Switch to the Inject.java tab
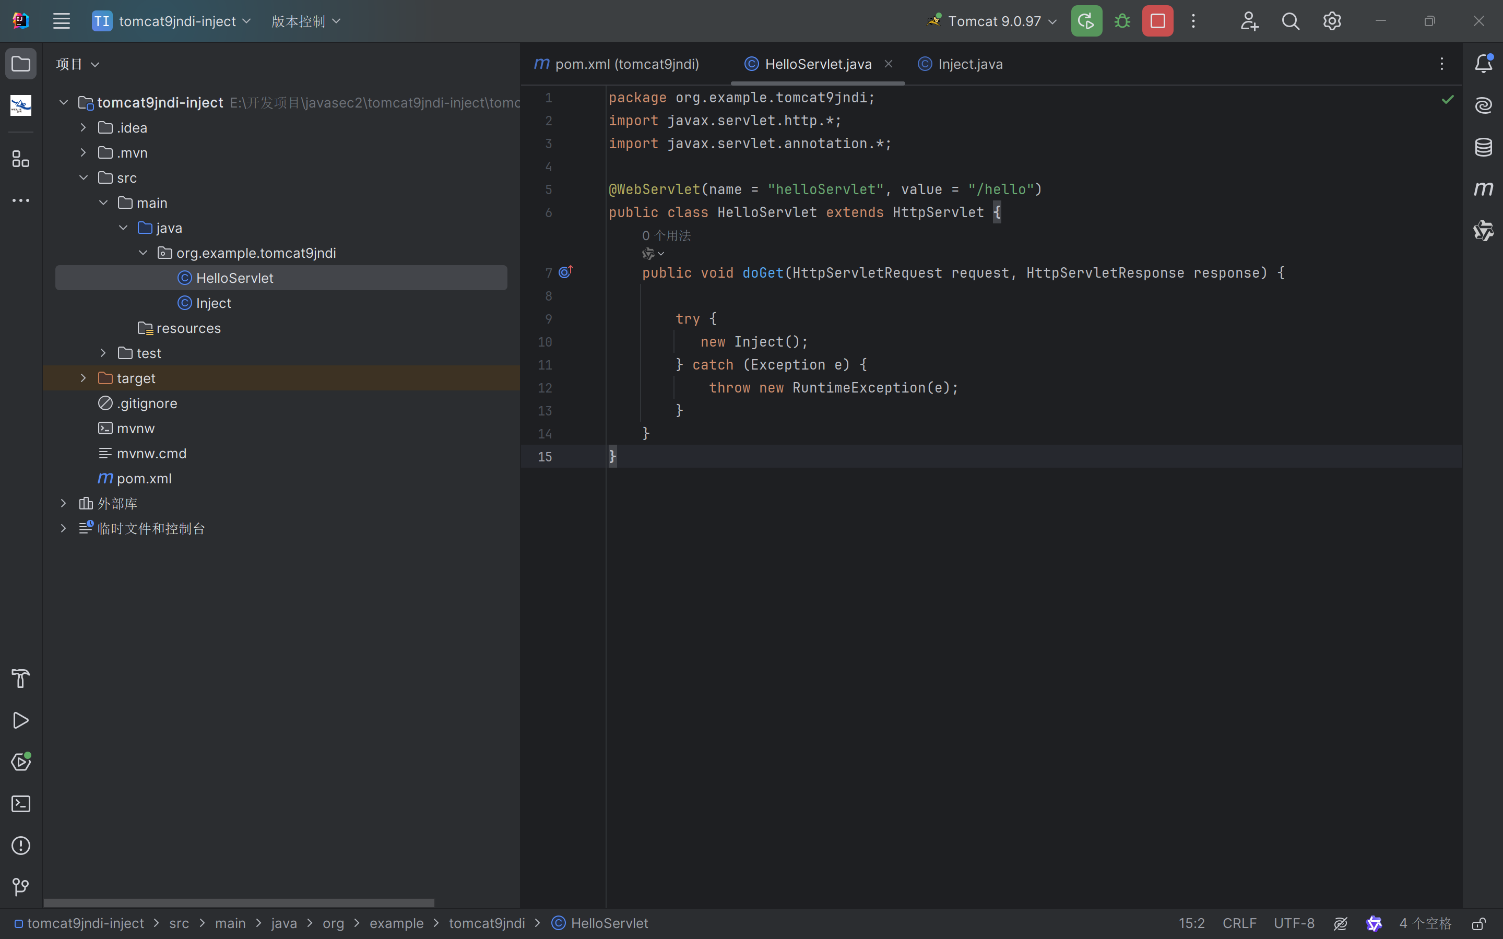Image resolution: width=1503 pixels, height=939 pixels. 969,64
